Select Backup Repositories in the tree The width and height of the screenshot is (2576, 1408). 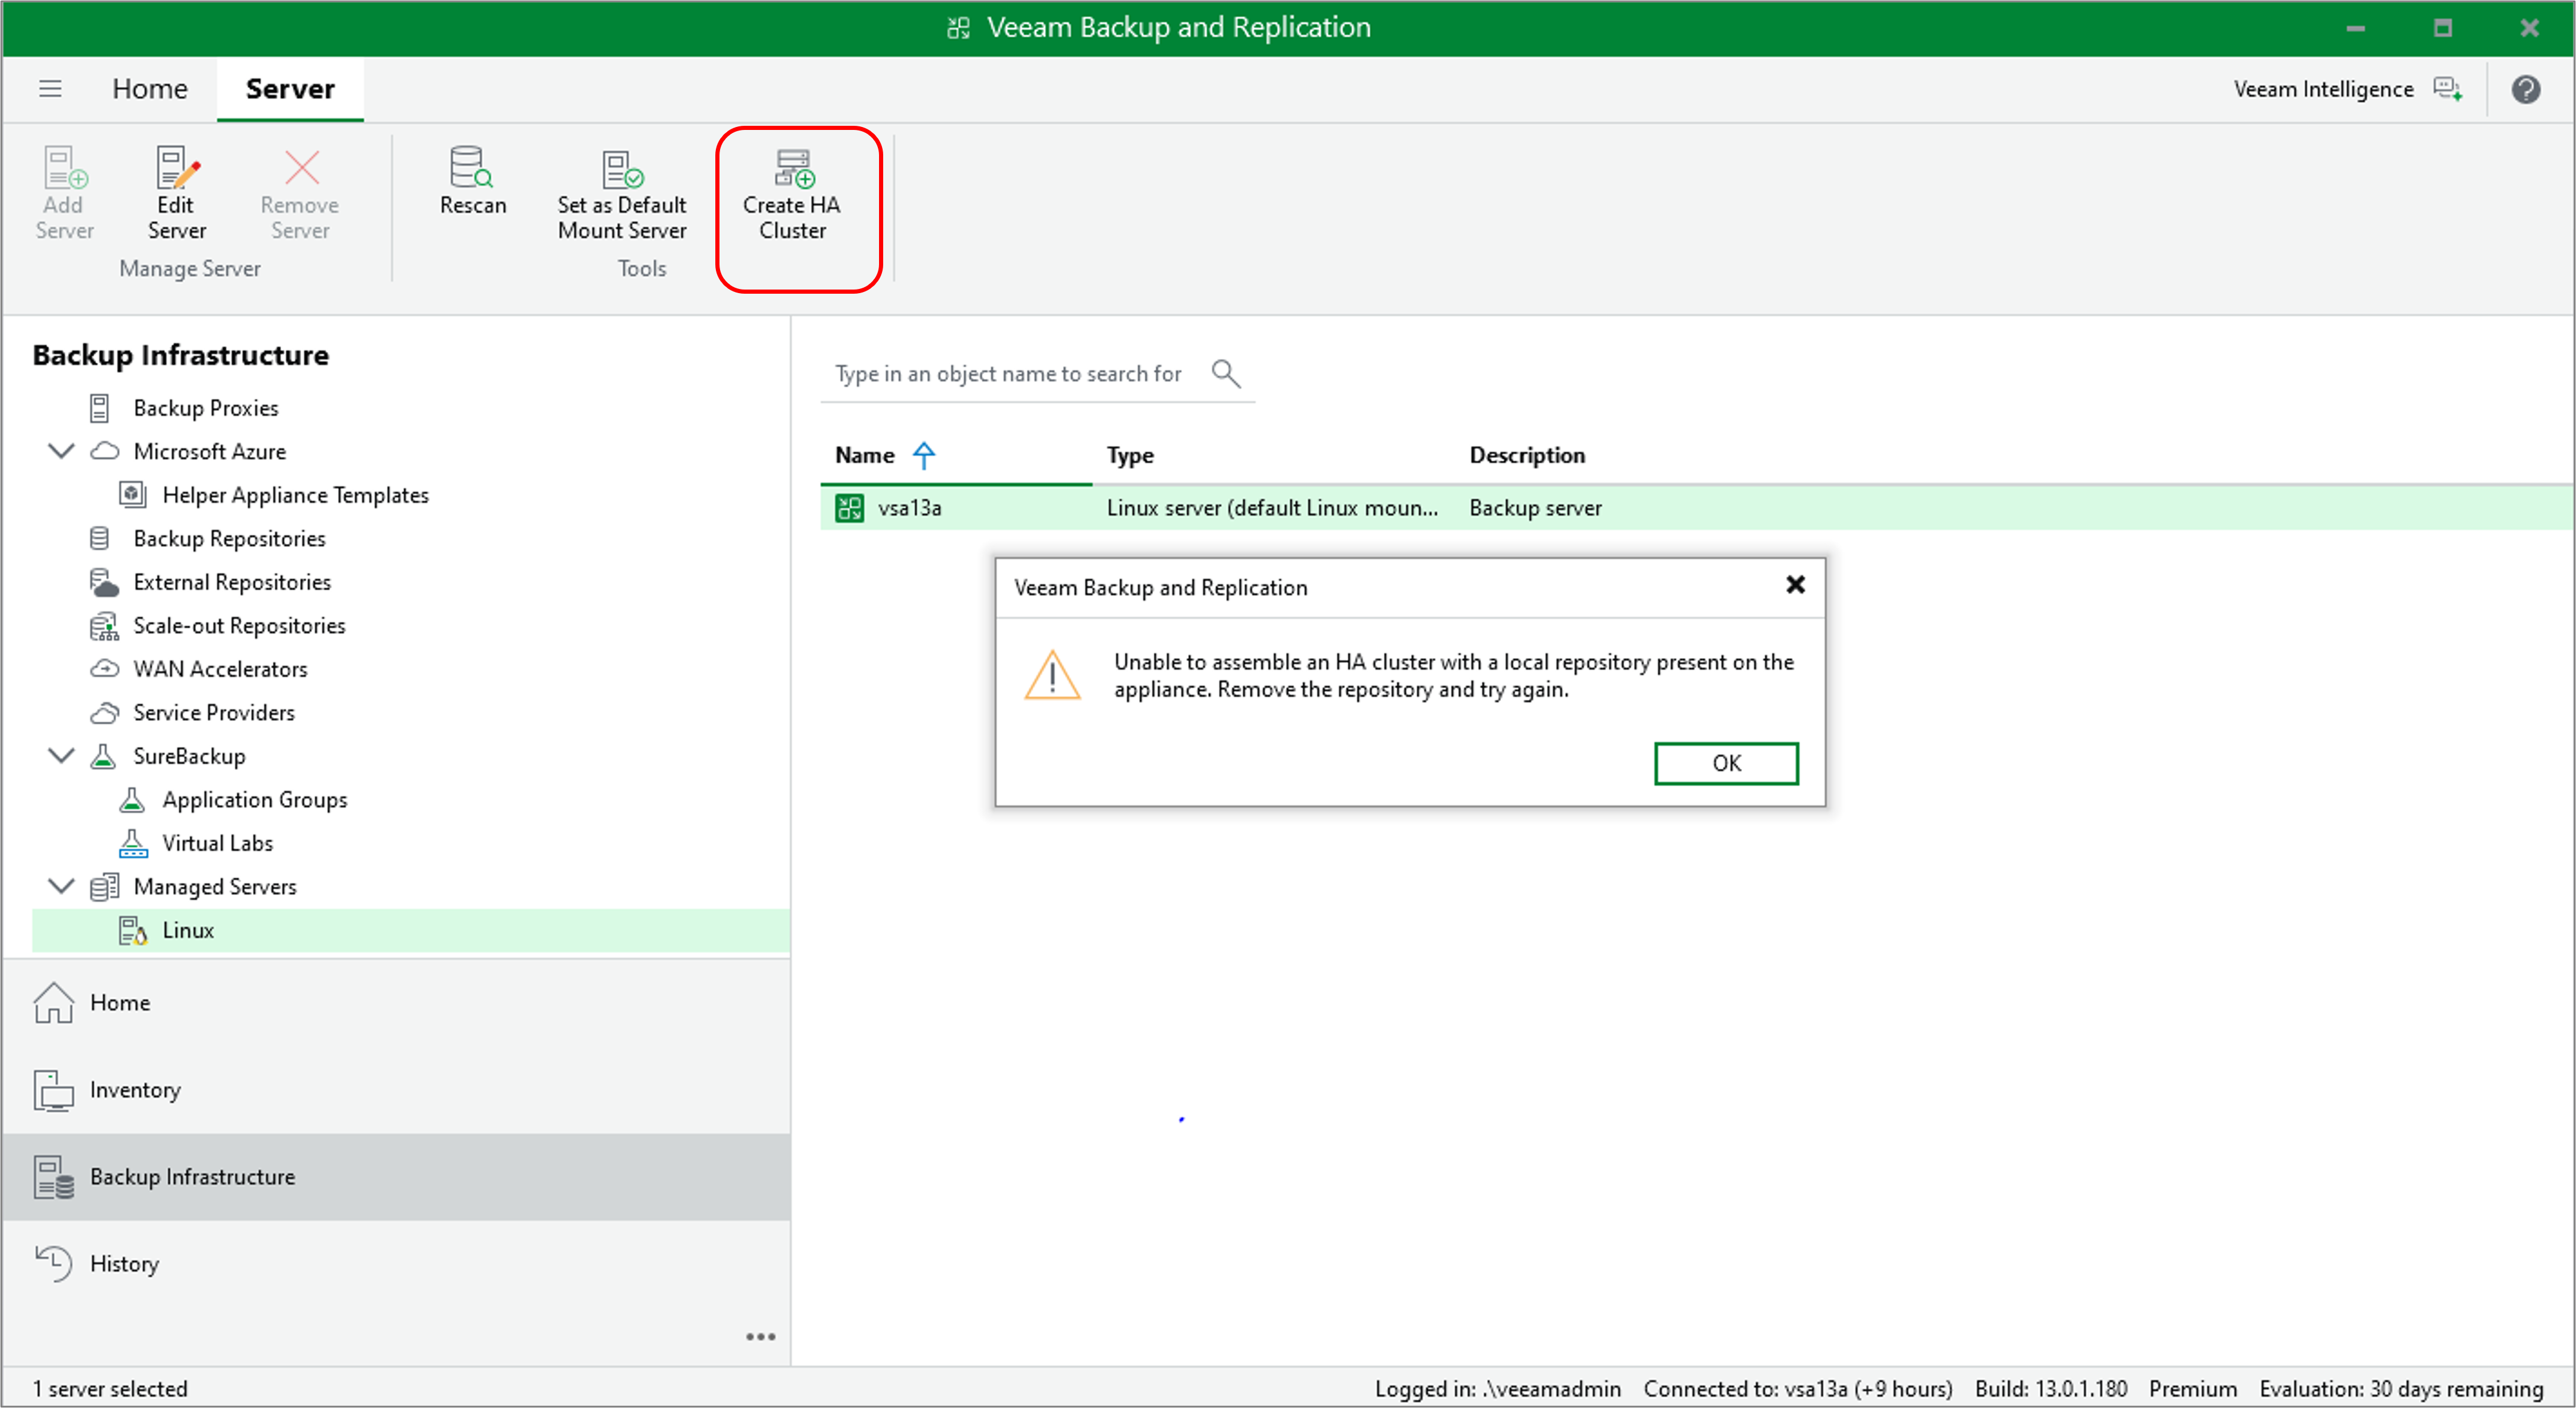click(x=229, y=538)
